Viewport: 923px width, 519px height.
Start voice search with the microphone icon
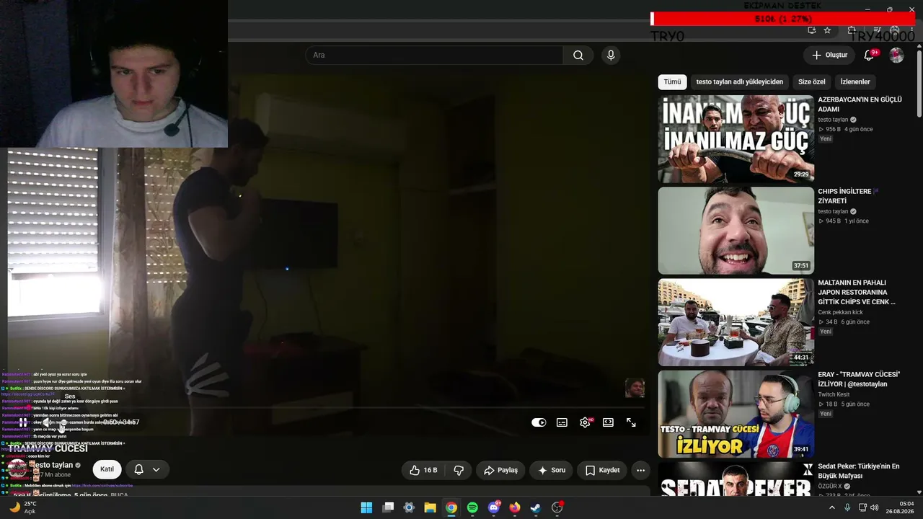point(611,56)
